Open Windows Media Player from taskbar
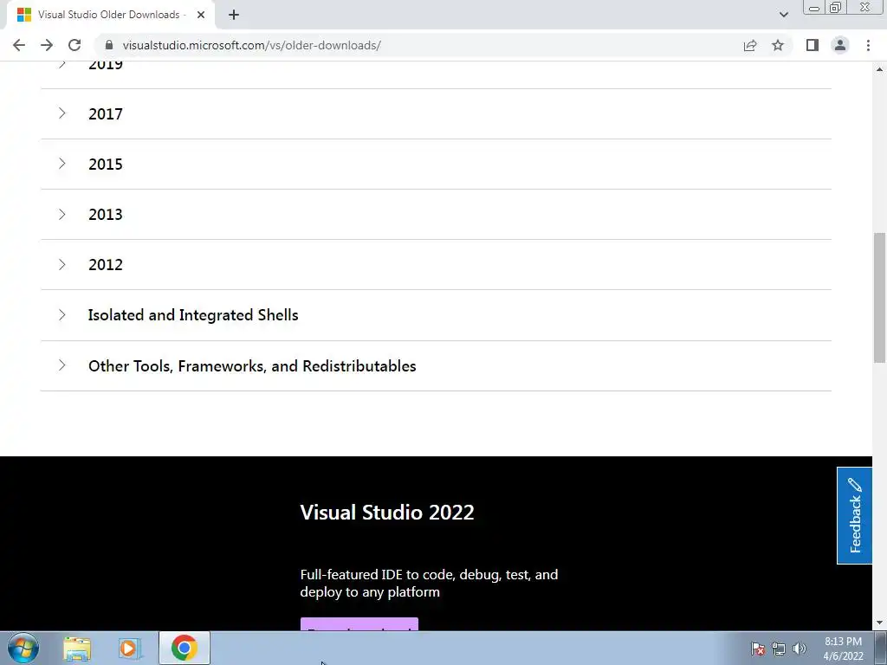 [129, 649]
